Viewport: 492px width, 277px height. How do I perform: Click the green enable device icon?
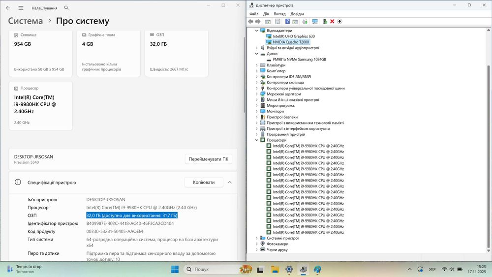coord(325,21)
